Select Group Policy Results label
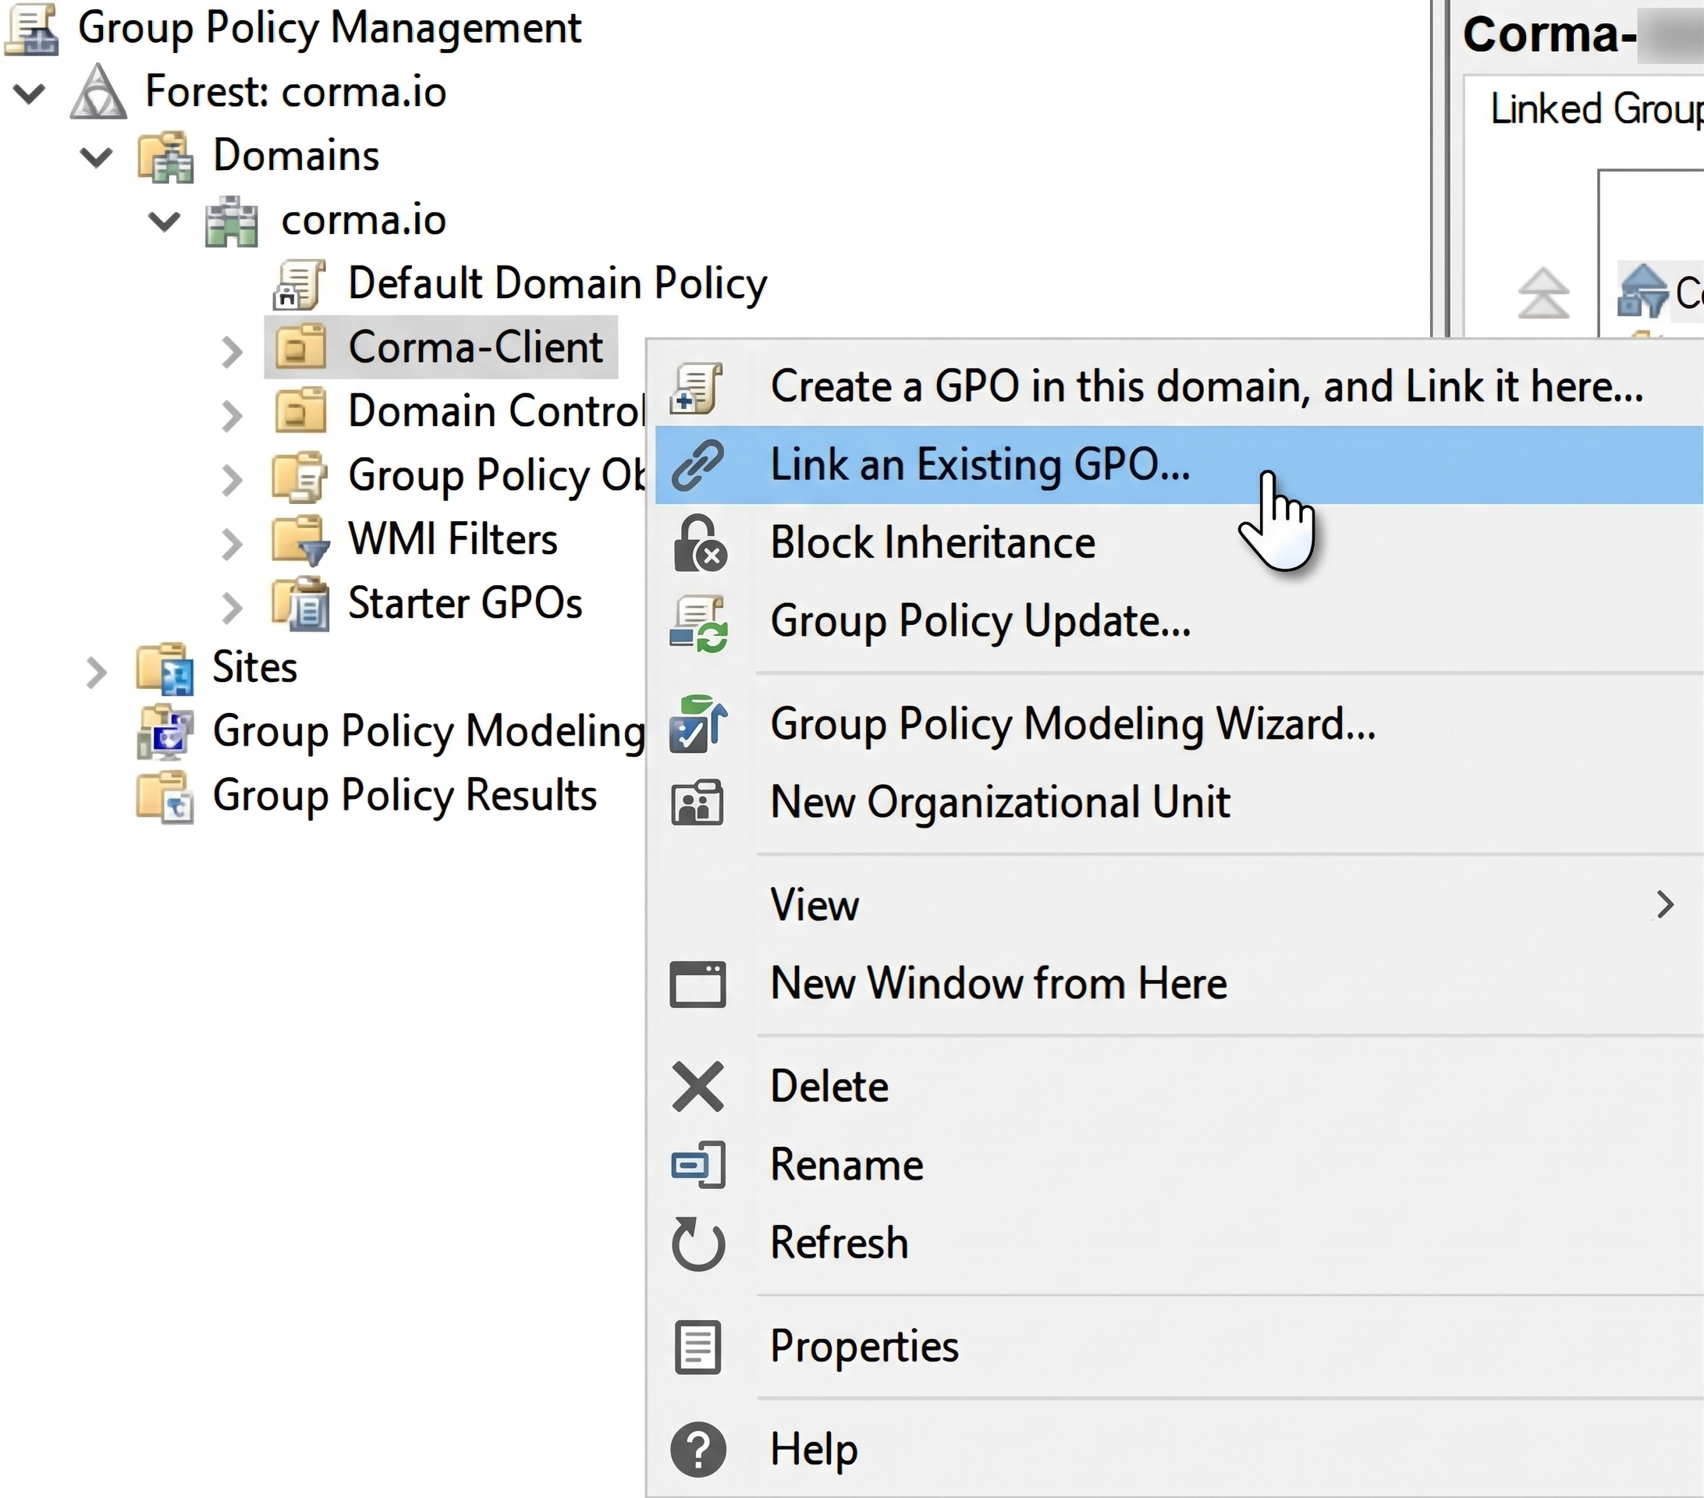 click(x=404, y=796)
